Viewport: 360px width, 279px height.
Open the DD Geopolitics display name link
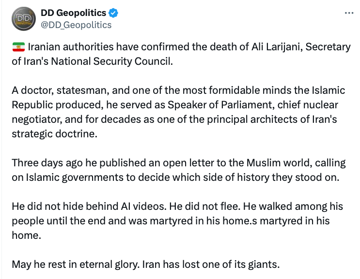click(74, 13)
